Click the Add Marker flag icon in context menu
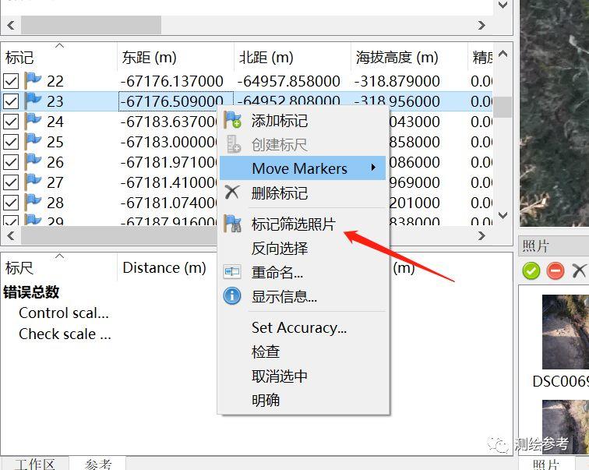Image resolution: width=589 pixels, height=470 pixels. (x=232, y=120)
